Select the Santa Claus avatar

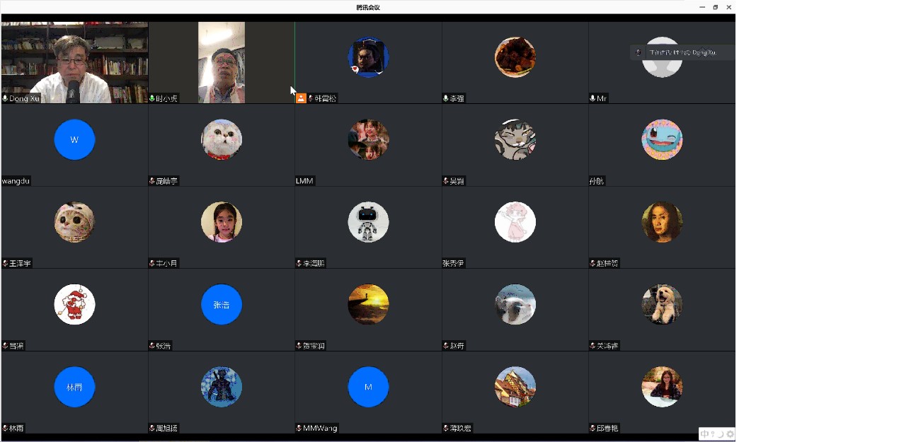tap(74, 305)
